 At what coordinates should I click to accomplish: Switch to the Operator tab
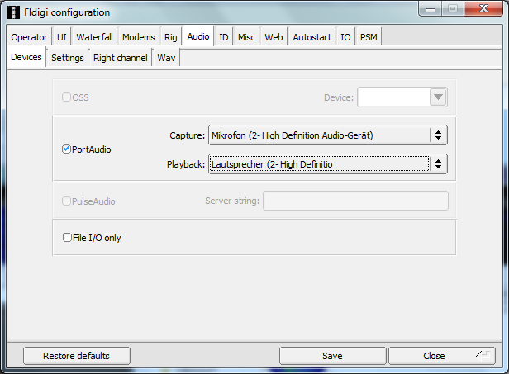point(29,37)
